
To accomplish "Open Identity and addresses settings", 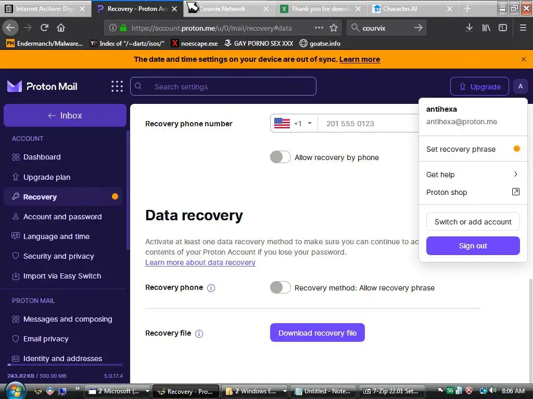I will (63, 358).
